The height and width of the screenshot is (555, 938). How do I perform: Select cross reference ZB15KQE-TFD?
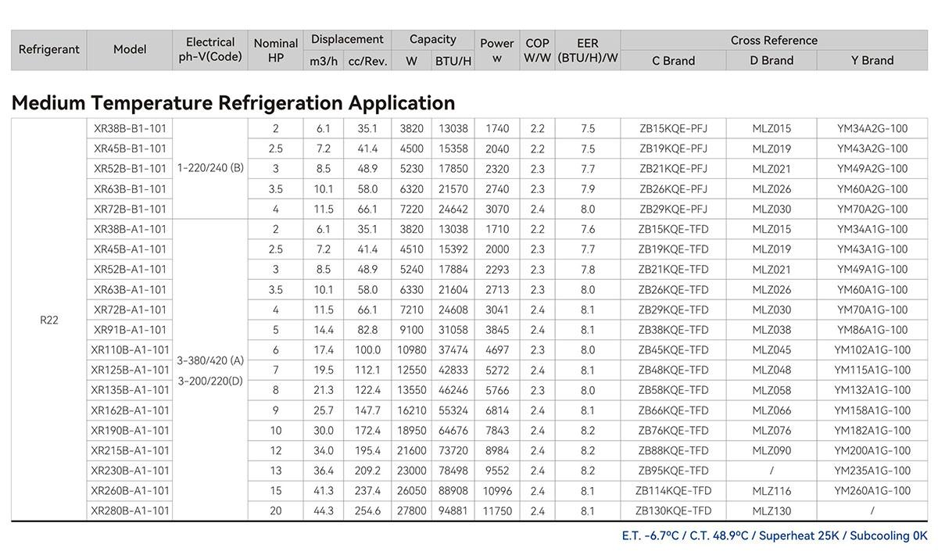pos(673,229)
